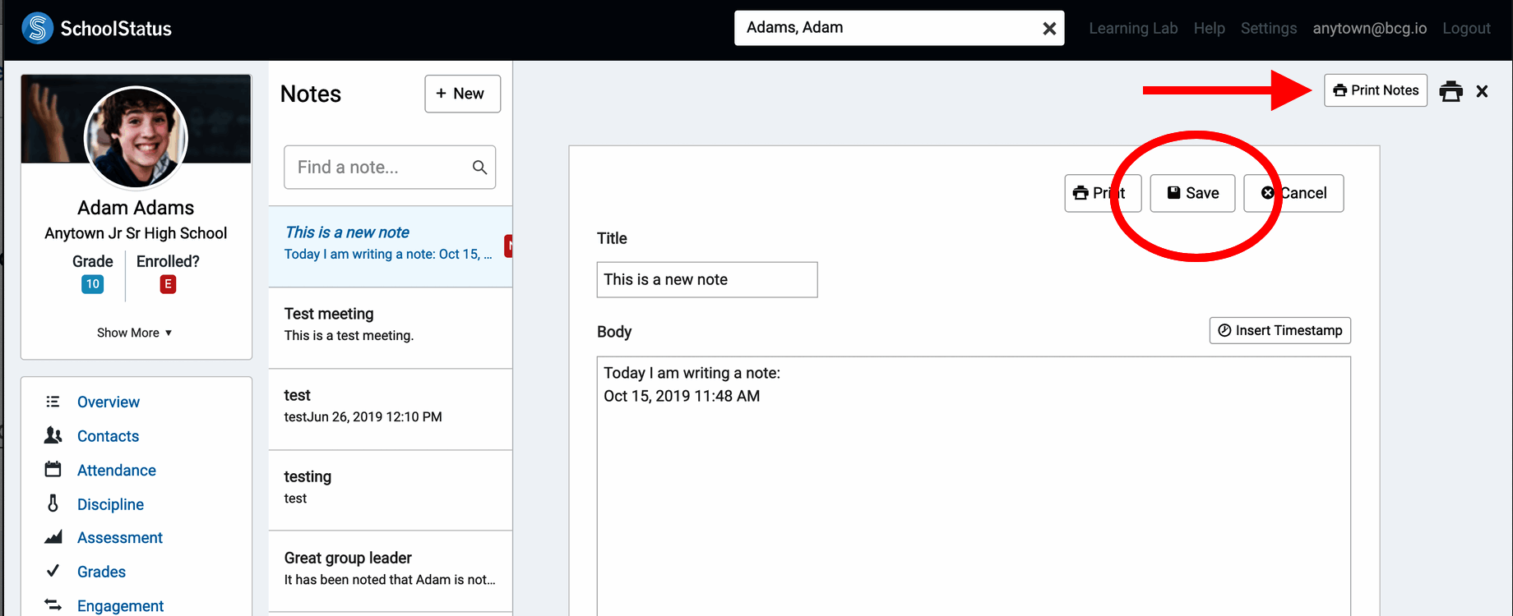Viewport: 1513px width, 616px height.
Task: Click the Discipline thermometer icon
Action: pos(53,503)
